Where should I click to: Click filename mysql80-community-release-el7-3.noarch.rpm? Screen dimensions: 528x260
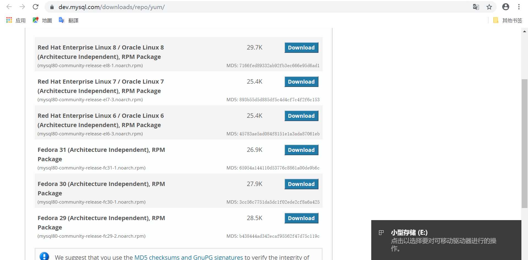click(90, 100)
